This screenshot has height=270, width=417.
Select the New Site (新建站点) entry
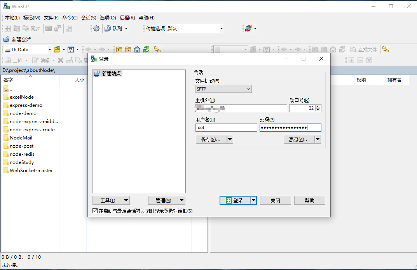[x=108, y=73]
